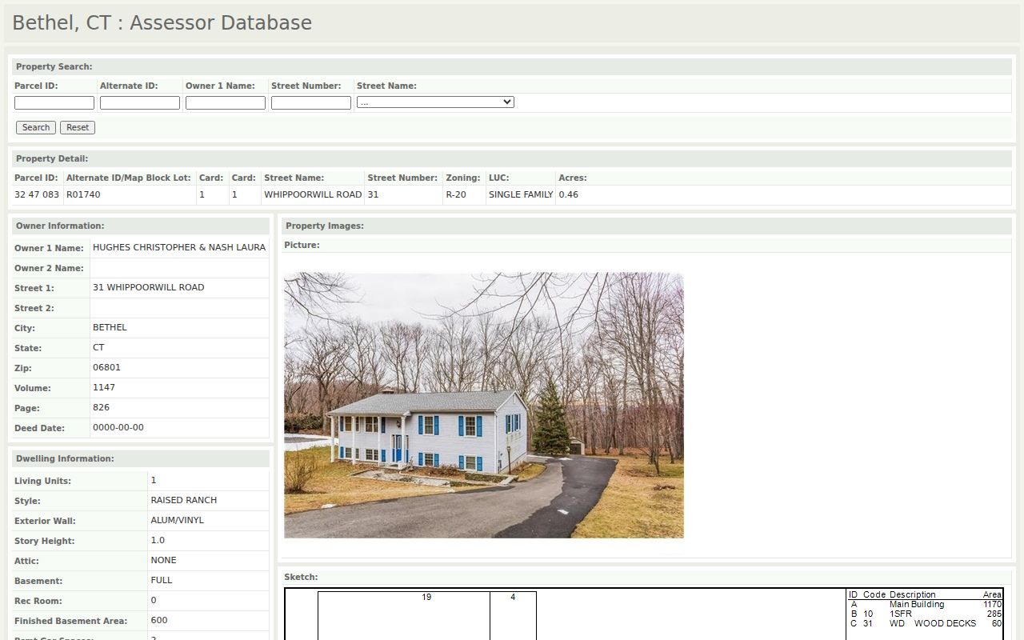Click the property house photo
Screen dimensions: 1024x640
click(x=484, y=405)
